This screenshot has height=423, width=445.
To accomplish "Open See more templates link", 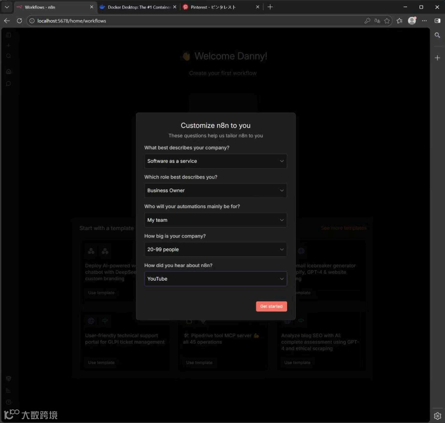I will 343,228.
